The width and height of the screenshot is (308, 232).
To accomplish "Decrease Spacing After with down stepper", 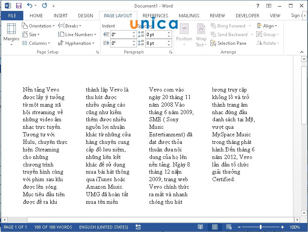I will 169,45.
